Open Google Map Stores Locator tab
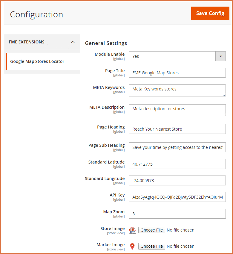 point(37,61)
